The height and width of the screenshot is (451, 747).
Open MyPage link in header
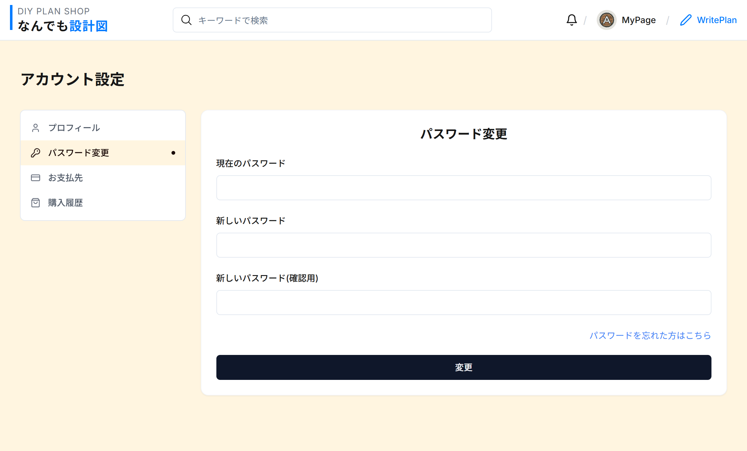point(639,20)
